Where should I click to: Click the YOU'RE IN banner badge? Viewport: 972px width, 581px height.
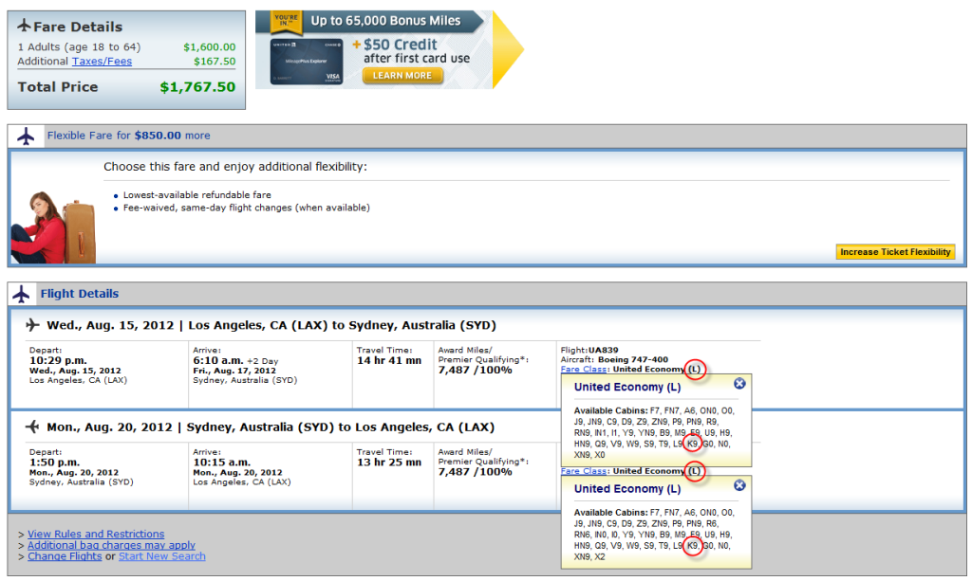pos(287,21)
